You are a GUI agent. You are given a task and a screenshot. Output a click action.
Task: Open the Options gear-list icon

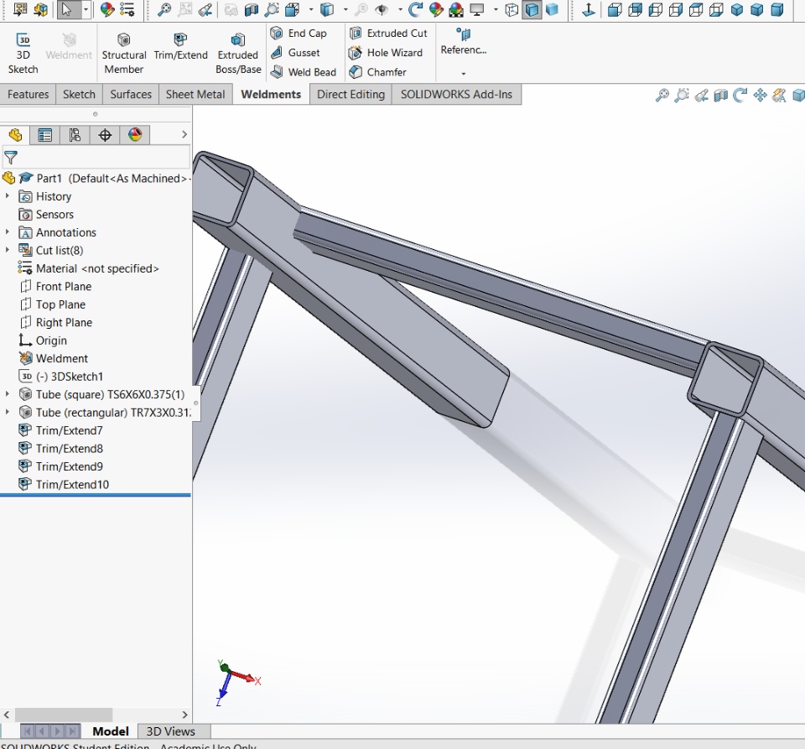click(x=127, y=9)
